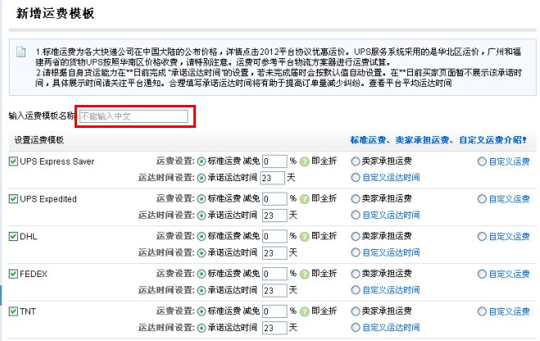Select 标准运费 radio in the FEDEX row
This screenshot has height=341, width=540.
tap(202, 274)
